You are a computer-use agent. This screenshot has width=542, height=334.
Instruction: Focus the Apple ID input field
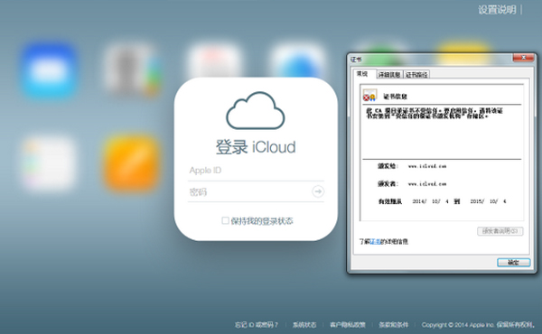256,171
